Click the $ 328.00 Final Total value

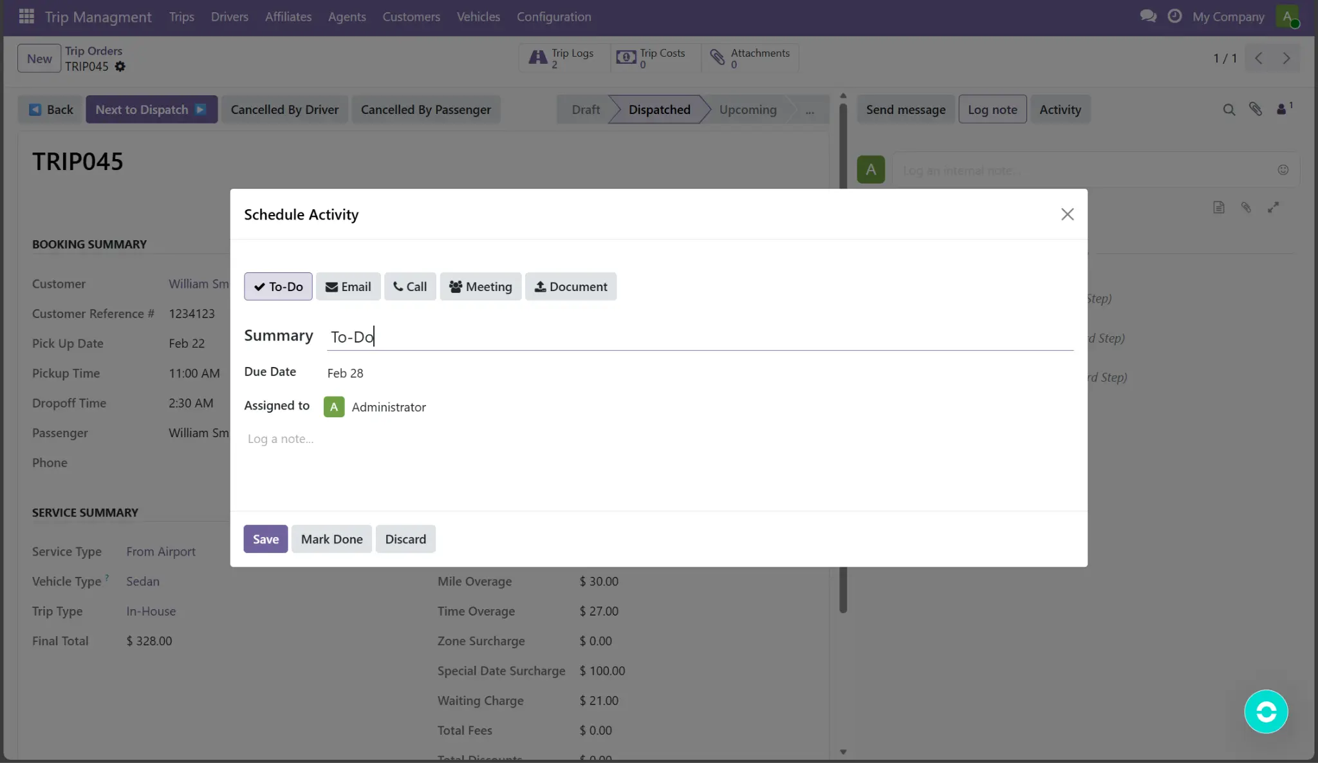(x=149, y=641)
